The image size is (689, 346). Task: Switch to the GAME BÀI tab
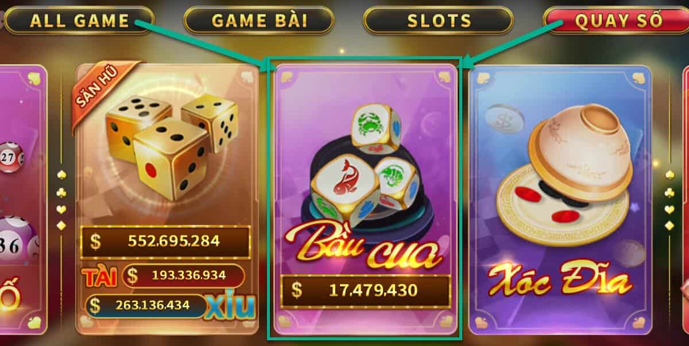coord(259,20)
